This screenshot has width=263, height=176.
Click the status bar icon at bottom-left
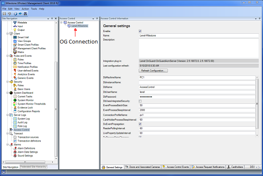[x=4, y=172]
